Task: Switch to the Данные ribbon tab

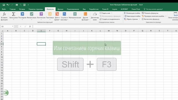Action: click(60, 9)
